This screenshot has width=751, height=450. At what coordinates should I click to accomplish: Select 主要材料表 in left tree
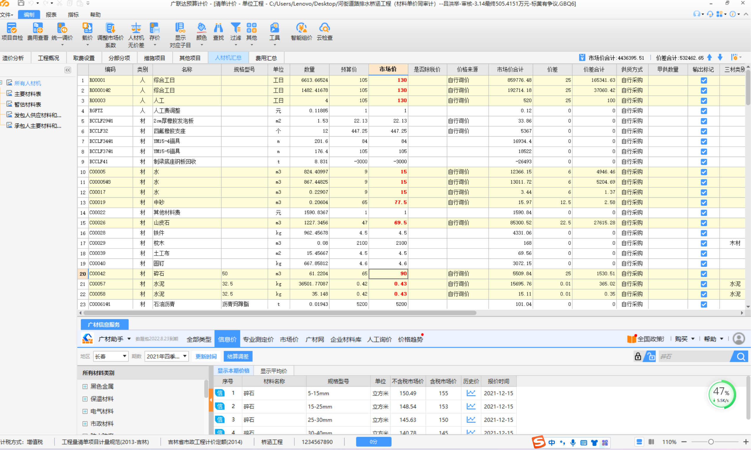coord(27,94)
